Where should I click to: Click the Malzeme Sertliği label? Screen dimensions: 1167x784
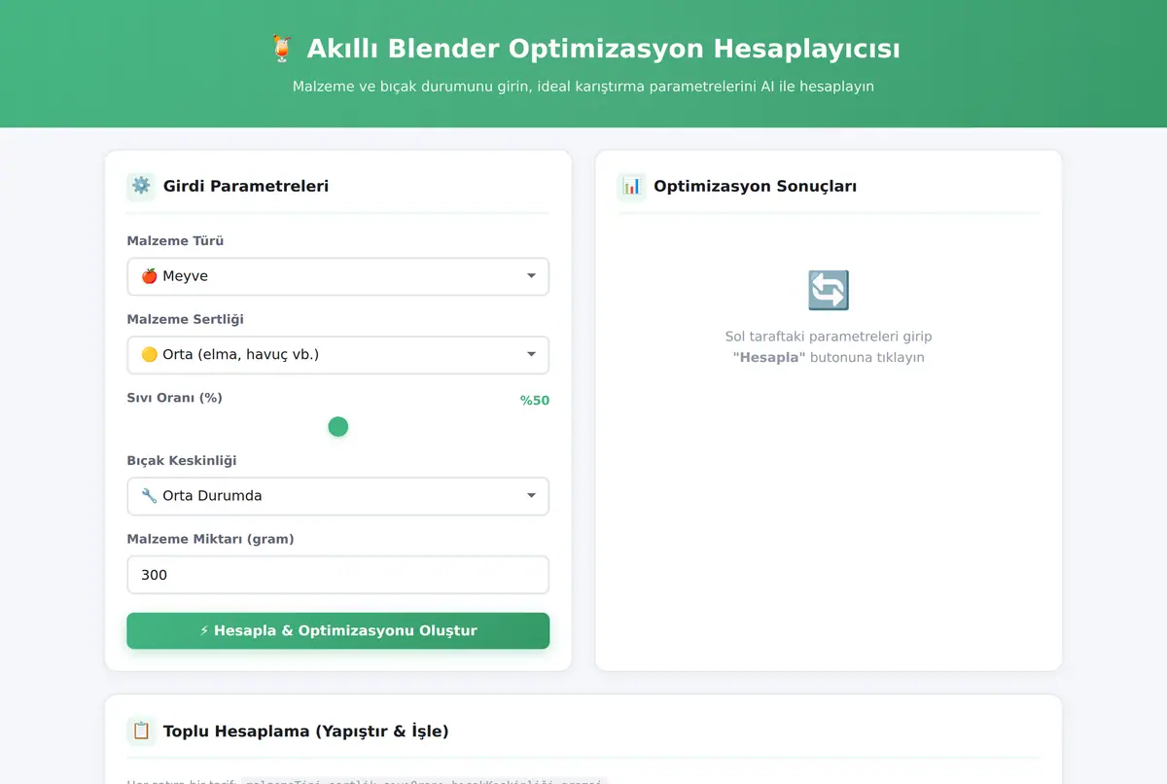[x=186, y=320]
